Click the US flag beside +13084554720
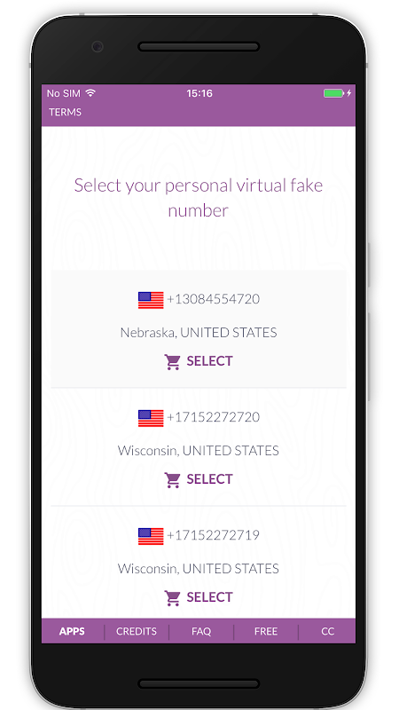 (x=151, y=300)
